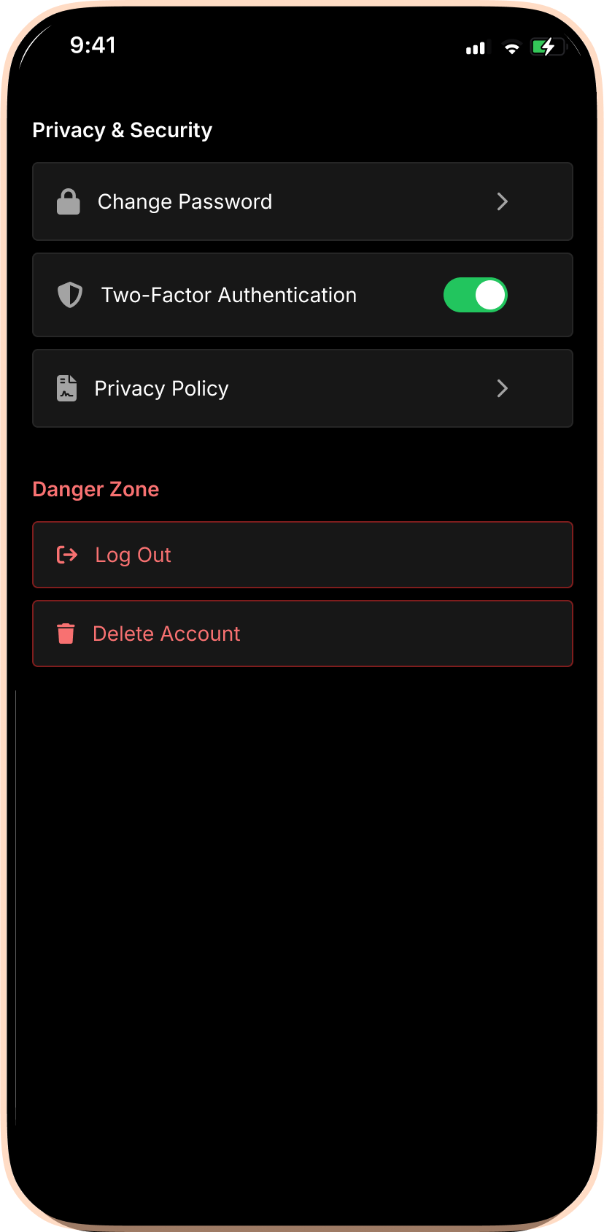
Task: Tap the Two-Factor Authentication label text
Action: point(229,295)
